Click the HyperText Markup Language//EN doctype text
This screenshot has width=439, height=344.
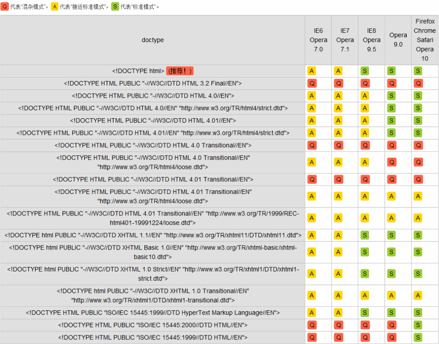[153, 313]
